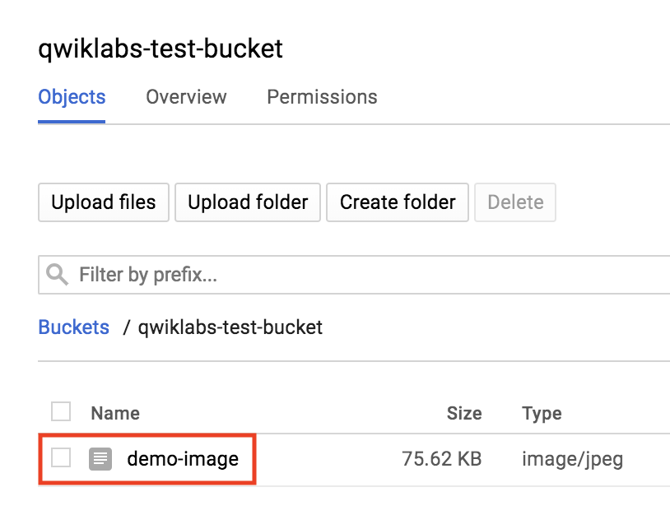Click the Type column header
The width and height of the screenshot is (670, 515).
click(x=542, y=413)
